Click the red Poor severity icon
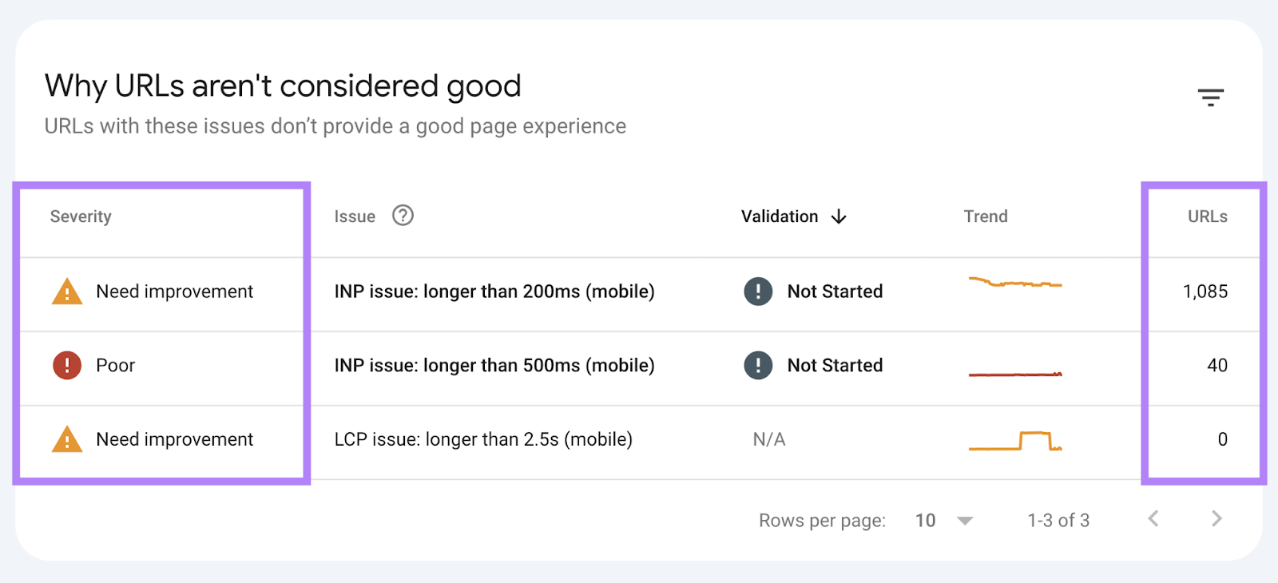1278x583 pixels. coord(67,365)
